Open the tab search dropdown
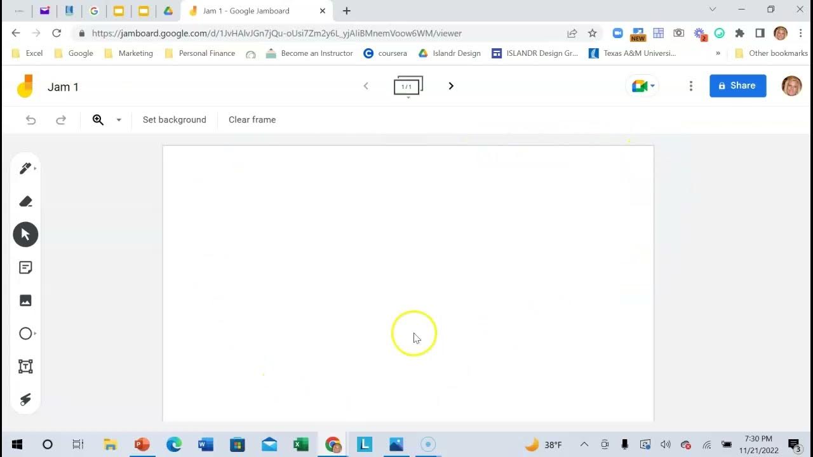Viewport: 813px width, 457px height. coord(712,10)
